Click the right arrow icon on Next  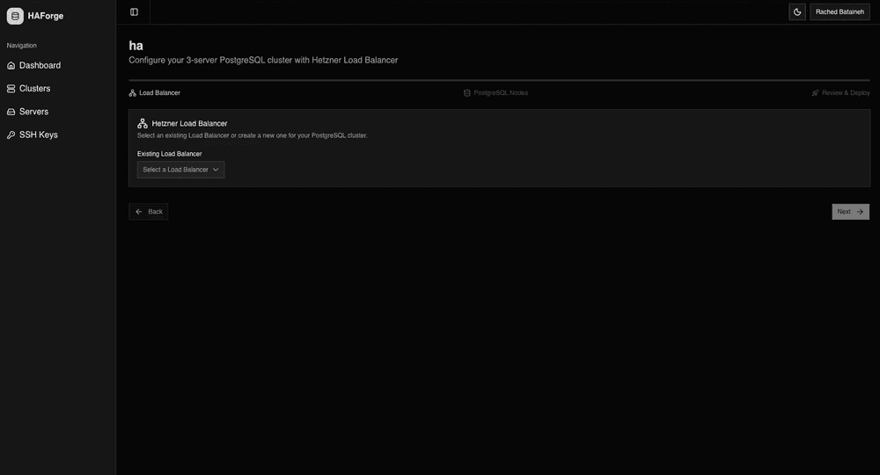click(x=860, y=212)
